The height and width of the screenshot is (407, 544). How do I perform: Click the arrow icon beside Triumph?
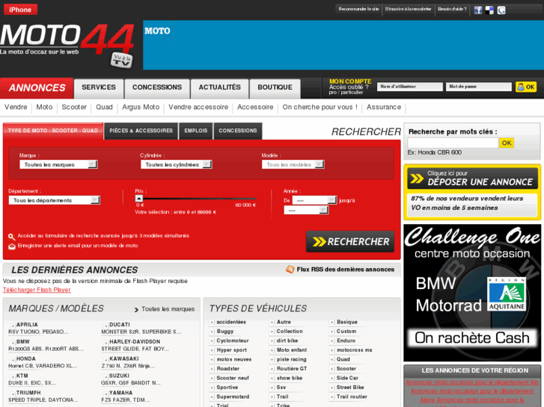13,394
